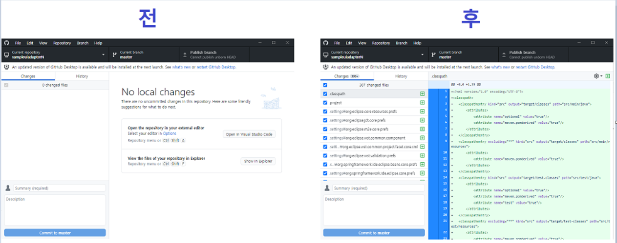Click the added icon on the org.eclipse.m2e.core.prefs row

point(422,129)
